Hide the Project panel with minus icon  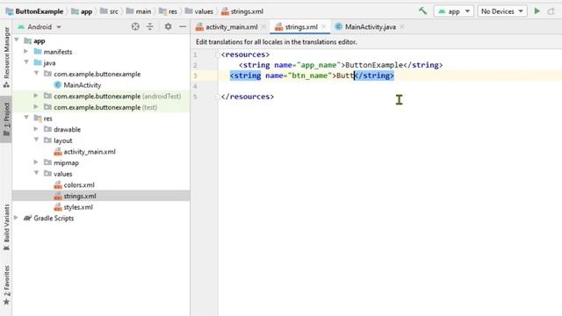tap(183, 26)
